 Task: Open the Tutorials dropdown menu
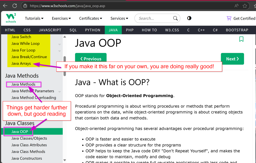pos(34,18)
